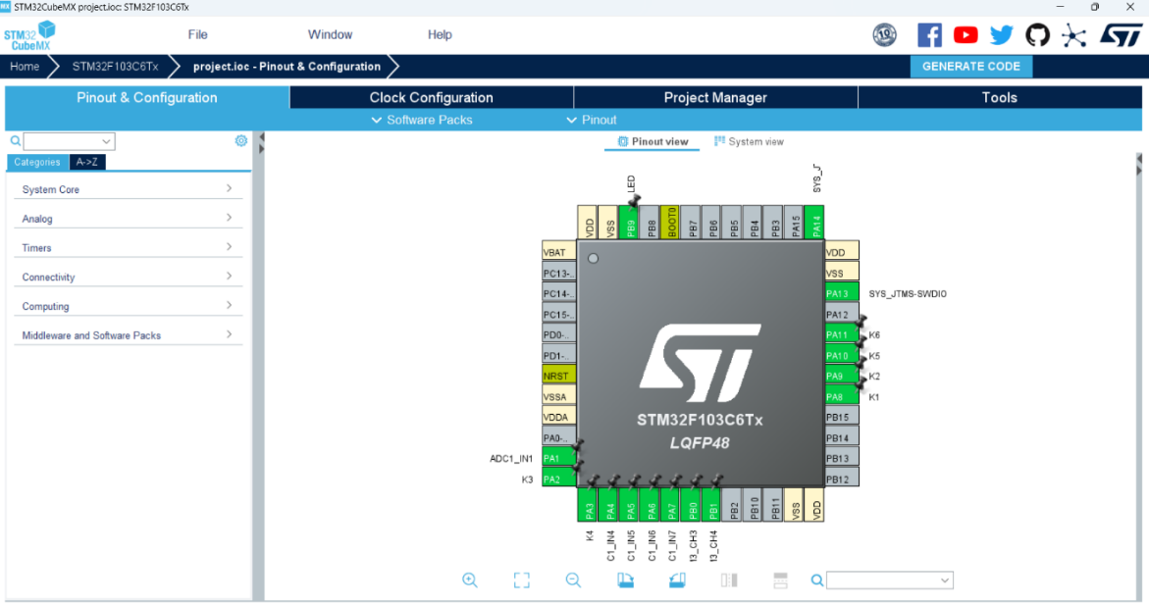1149x607 pixels.
Task: Switch to System view
Action: click(x=749, y=142)
